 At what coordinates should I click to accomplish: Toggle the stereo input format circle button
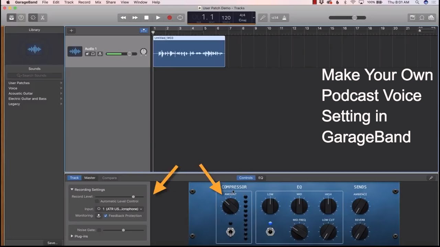[99, 209]
